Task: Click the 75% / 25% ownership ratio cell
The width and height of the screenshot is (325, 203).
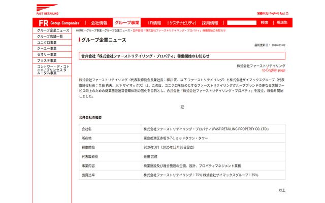Action: pyautogui.click(x=213, y=175)
